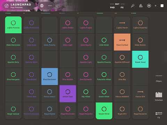Launch the Slam Electronic loop

[13, 42]
